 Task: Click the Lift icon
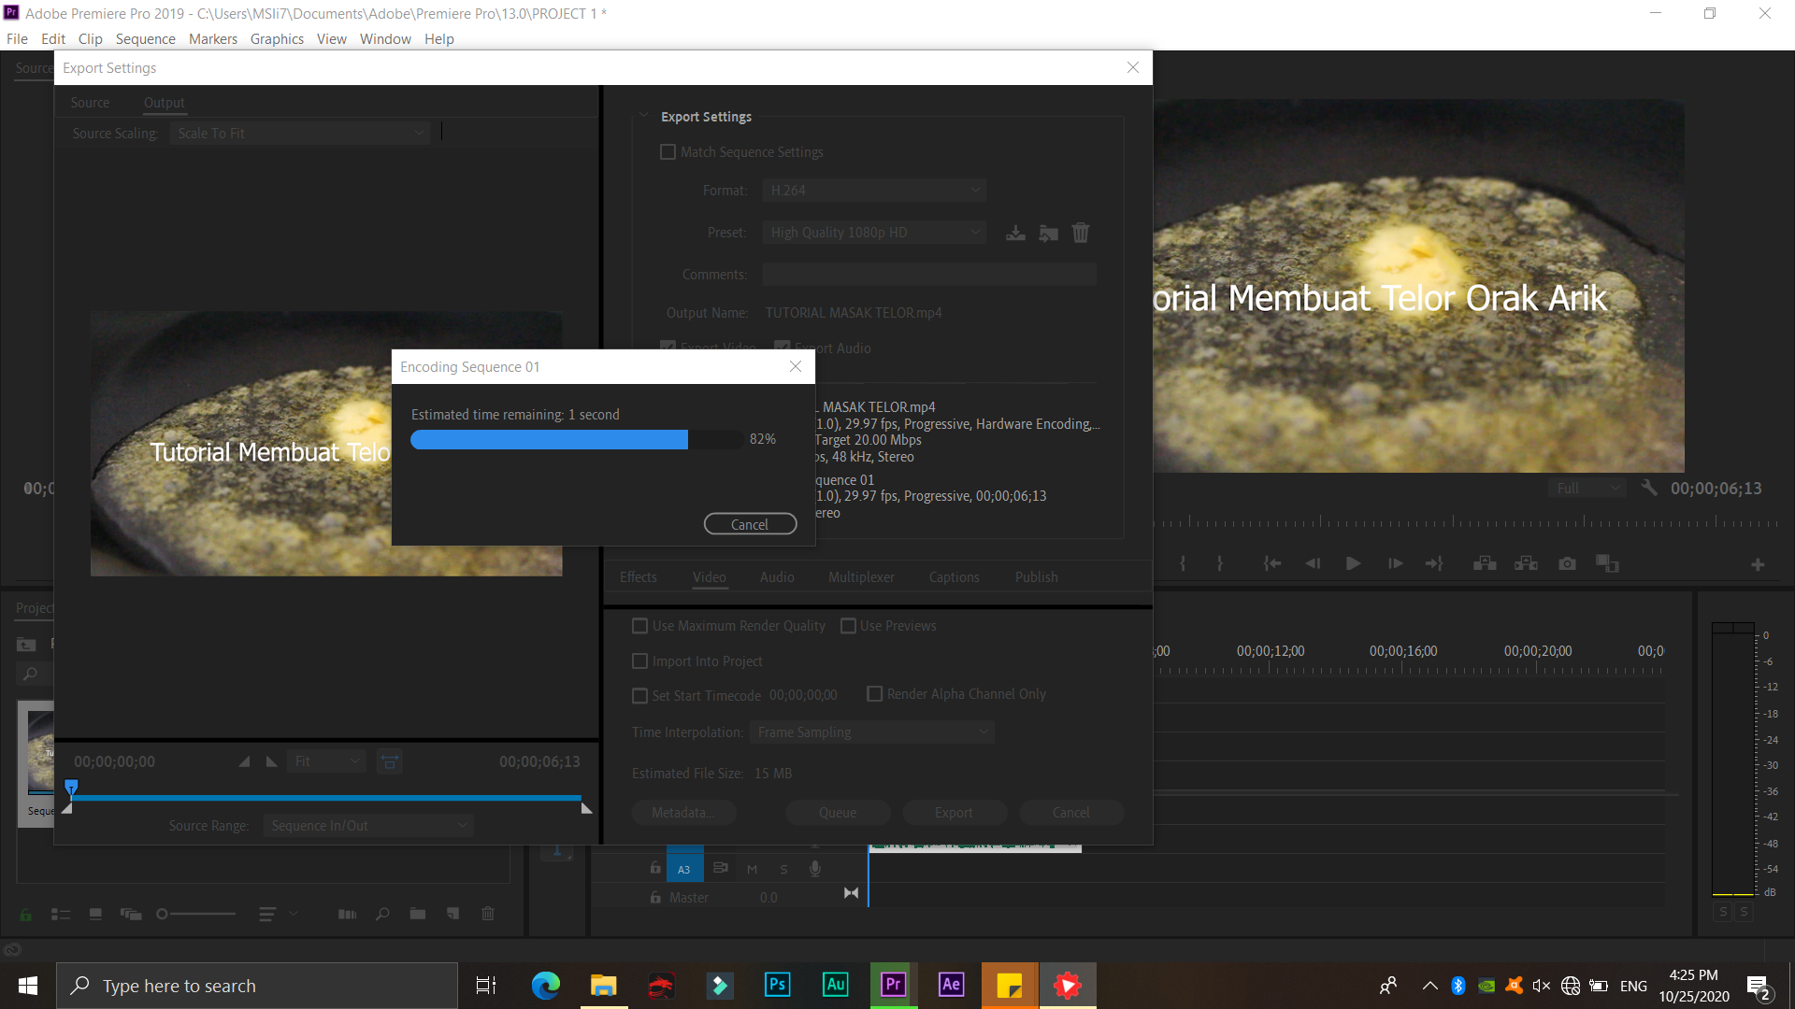tap(1485, 563)
